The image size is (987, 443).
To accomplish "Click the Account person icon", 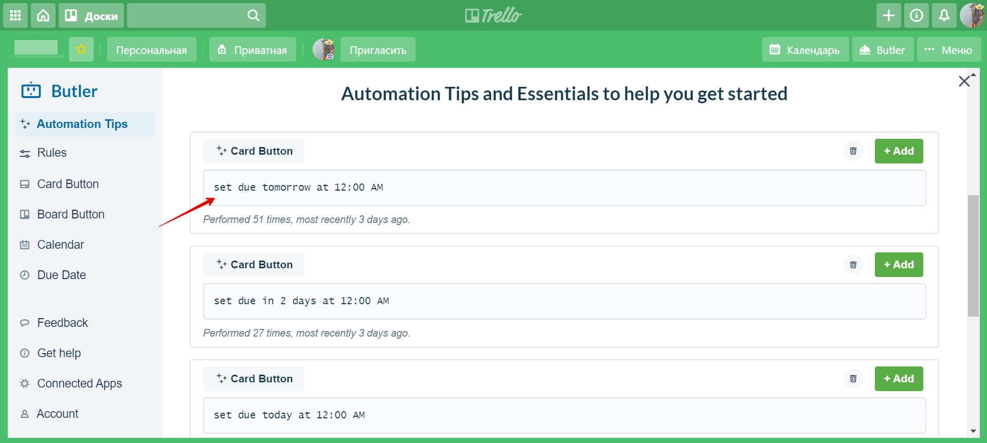I will click(x=25, y=414).
